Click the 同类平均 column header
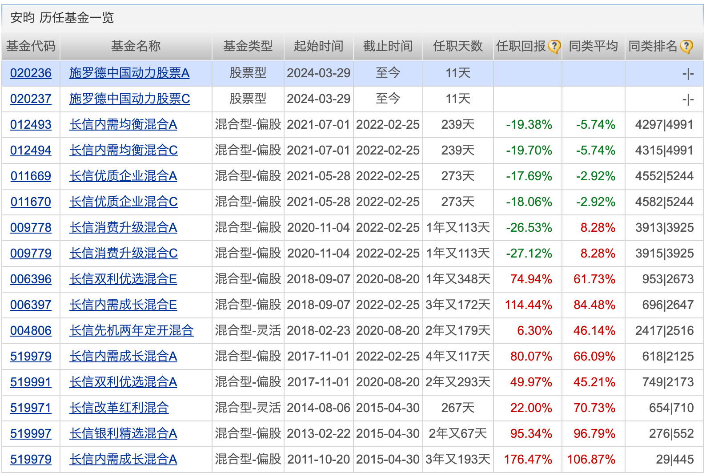 [594, 46]
